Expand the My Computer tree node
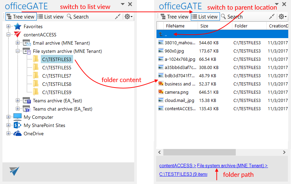This screenshot has height=184, width=291. [x=9, y=117]
